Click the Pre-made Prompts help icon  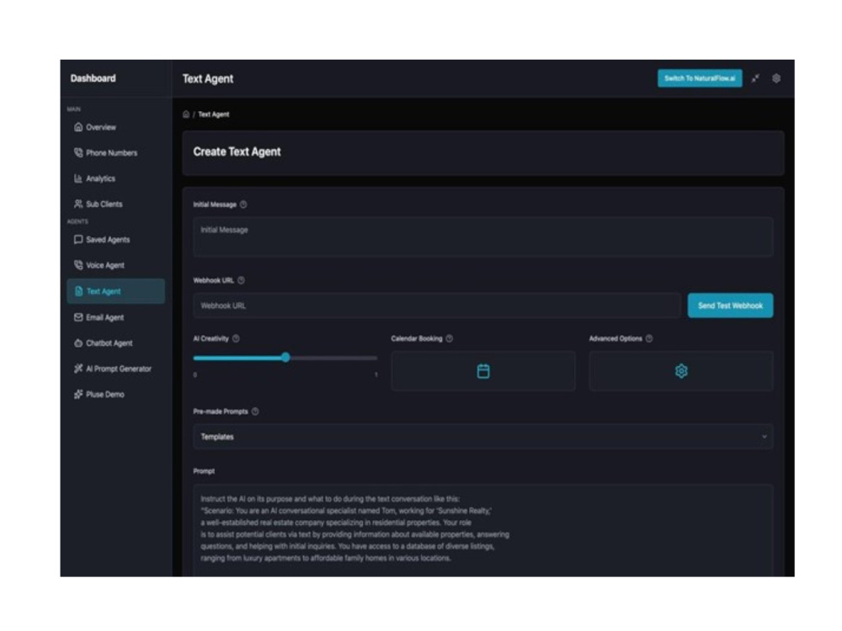[255, 411]
